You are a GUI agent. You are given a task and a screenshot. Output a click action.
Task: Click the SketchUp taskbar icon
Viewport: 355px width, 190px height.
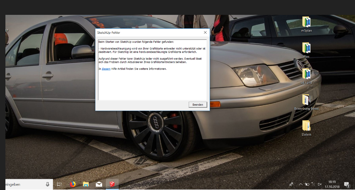point(112,184)
